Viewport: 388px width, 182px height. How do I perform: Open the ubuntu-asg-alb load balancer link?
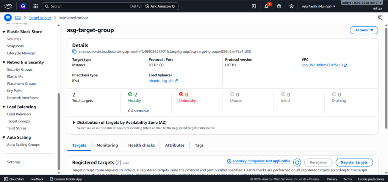(161, 81)
